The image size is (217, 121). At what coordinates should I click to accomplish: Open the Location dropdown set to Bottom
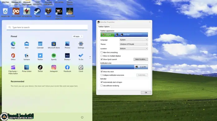pyautogui.click(x=134, y=48)
